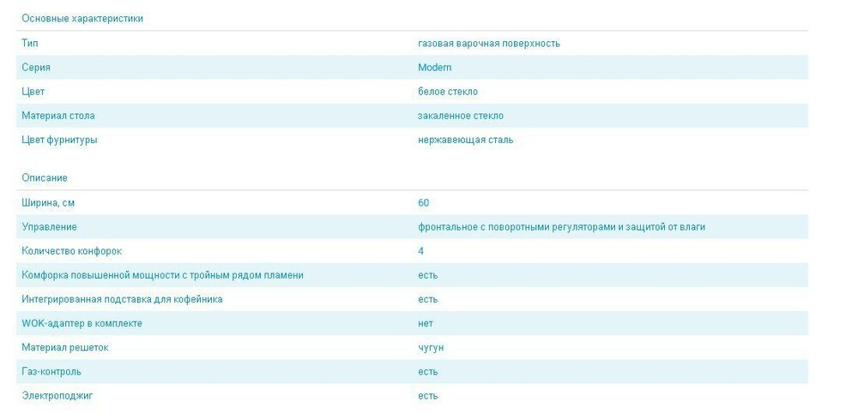Click the burner count value '4'
Image resolution: width=858 pixels, height=420 pixels.
[420, 250]
